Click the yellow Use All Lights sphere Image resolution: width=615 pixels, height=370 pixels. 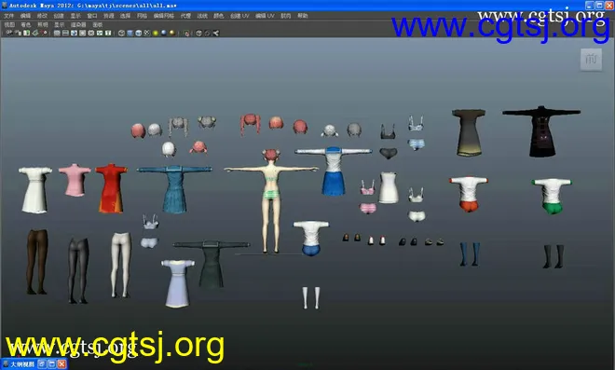coord(156,33)
